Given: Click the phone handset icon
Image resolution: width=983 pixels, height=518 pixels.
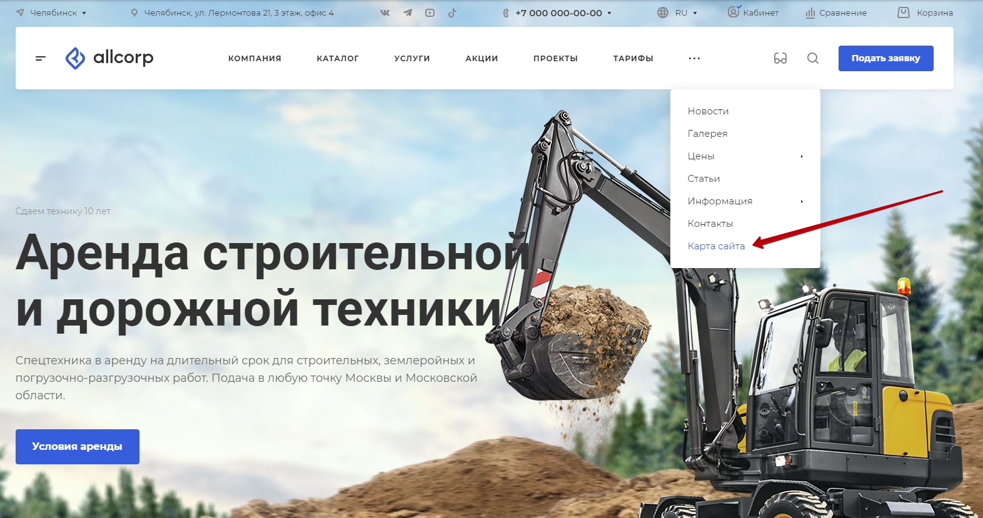Looking at the screenshot, I should [506, 12].
